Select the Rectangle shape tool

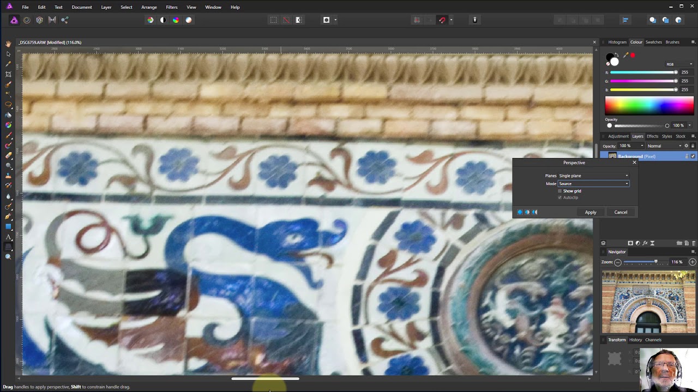point(8,226)
